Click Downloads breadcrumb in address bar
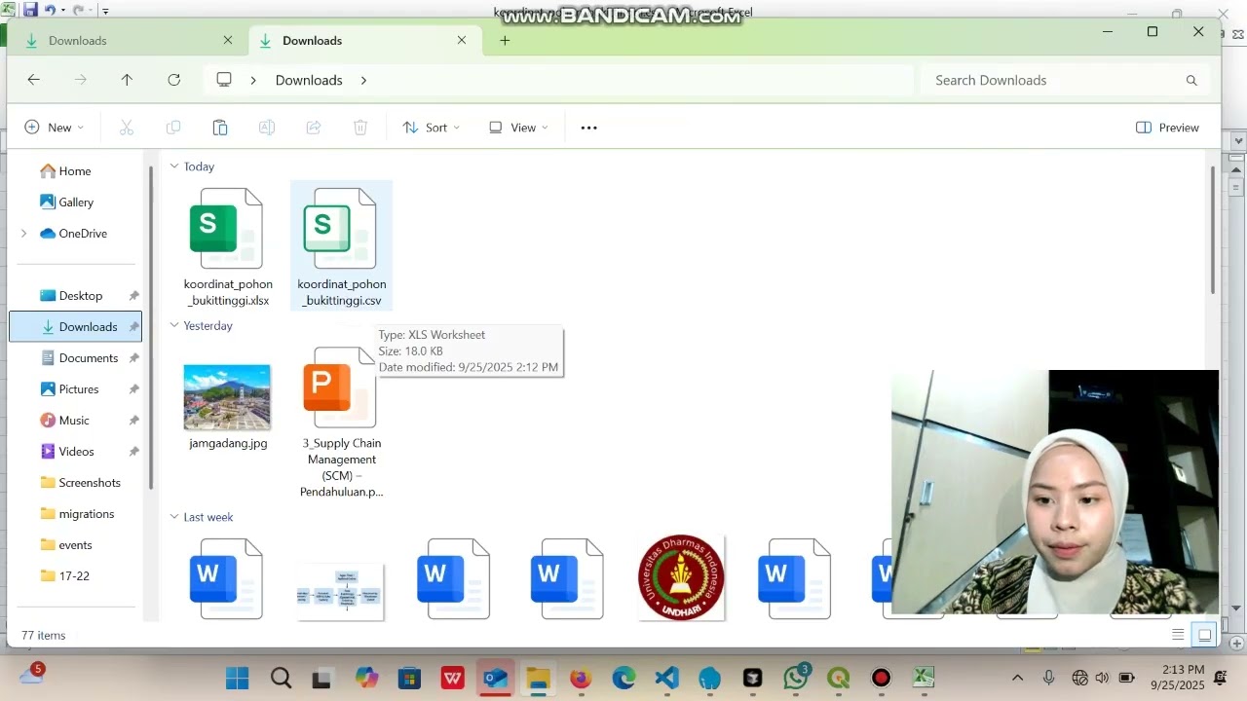The height and width of the screenshot is (701, 1247). (309, 81)
